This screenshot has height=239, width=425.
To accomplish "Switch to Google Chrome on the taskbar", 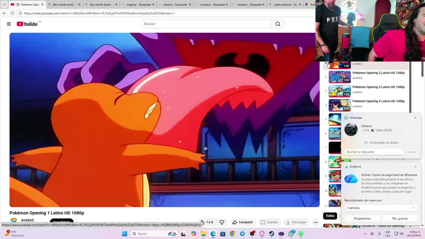I will tap(232, 234).
